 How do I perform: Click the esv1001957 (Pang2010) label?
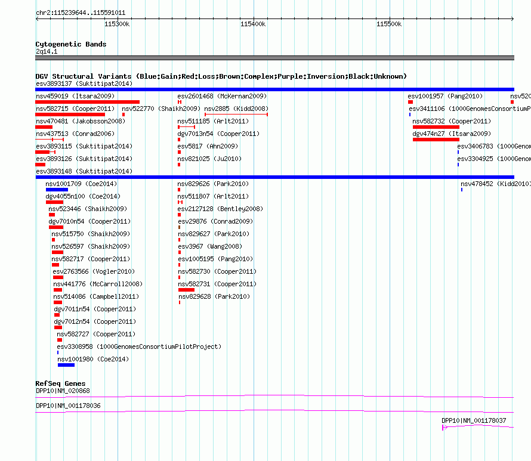pos(445,96)
